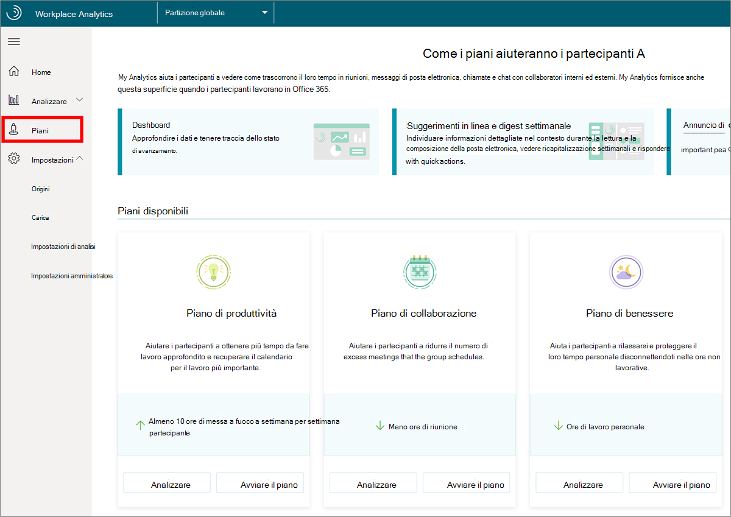This screenshot has height=517, width=731.
Task: Click Analizzare under Piano di benessere
Action: tap(579, 483)
